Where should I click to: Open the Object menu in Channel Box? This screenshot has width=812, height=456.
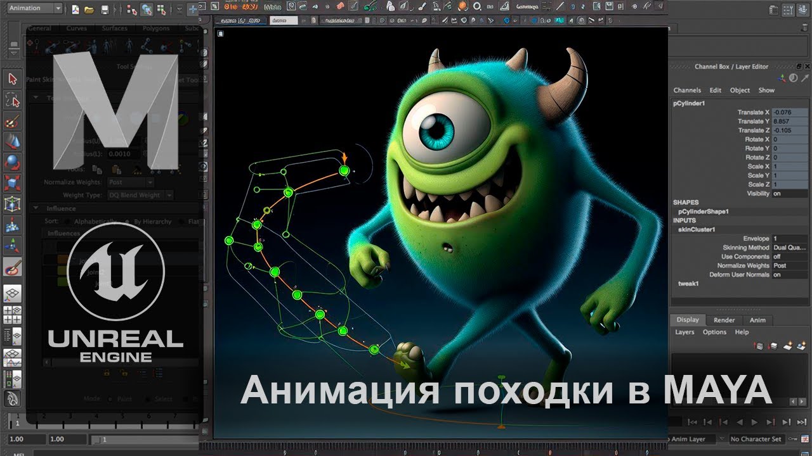point(740,91)
